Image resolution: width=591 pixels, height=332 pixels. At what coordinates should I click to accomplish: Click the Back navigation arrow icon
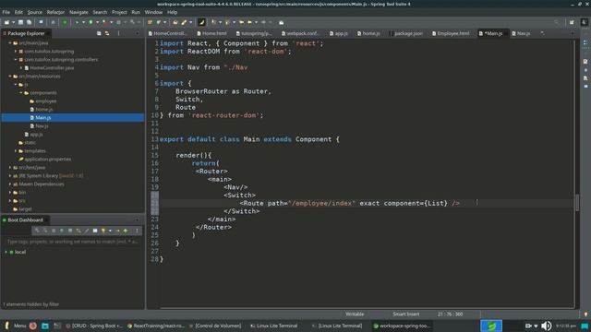(249, 22)
